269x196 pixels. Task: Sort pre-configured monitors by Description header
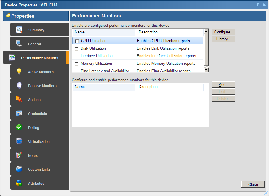tap(169, 32)
